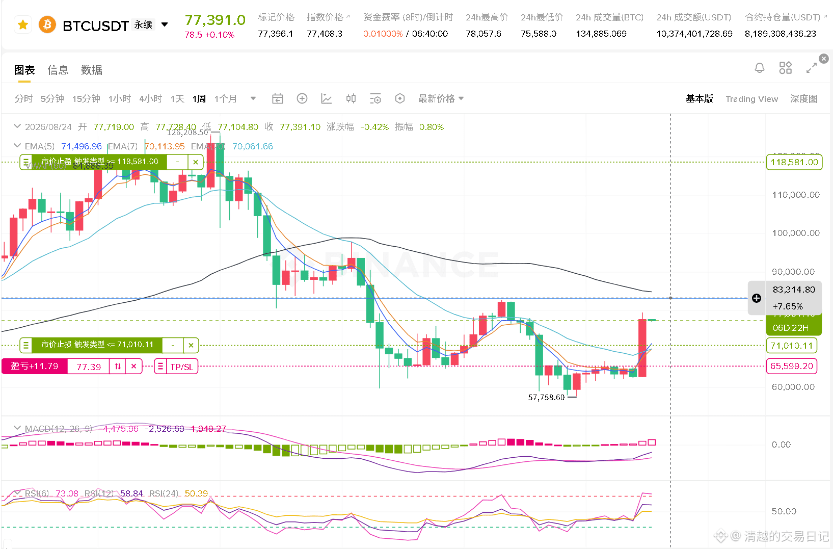Switch to the 图表 tab
Screen dimensions: 833x549
24,70
